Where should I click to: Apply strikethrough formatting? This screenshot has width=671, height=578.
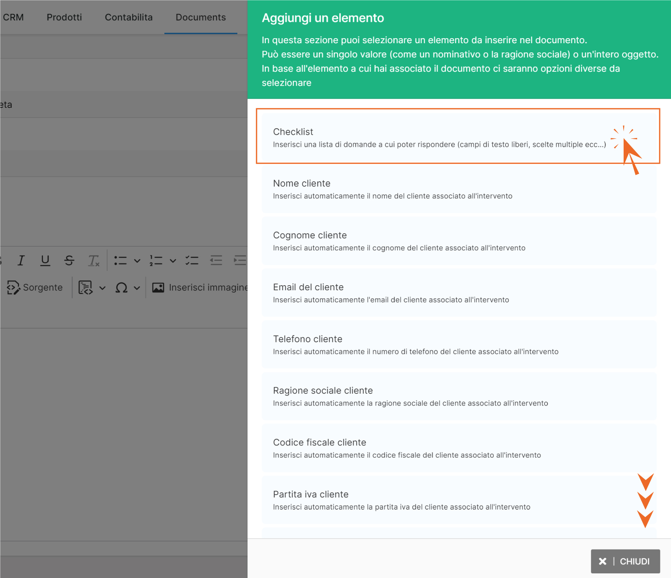pyautogui.click(x=69, y=260)
